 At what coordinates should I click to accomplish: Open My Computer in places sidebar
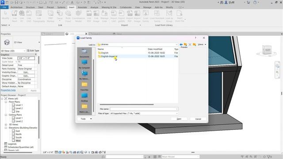84,64
